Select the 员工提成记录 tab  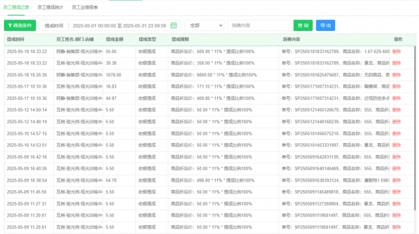(x=16, y=8)
